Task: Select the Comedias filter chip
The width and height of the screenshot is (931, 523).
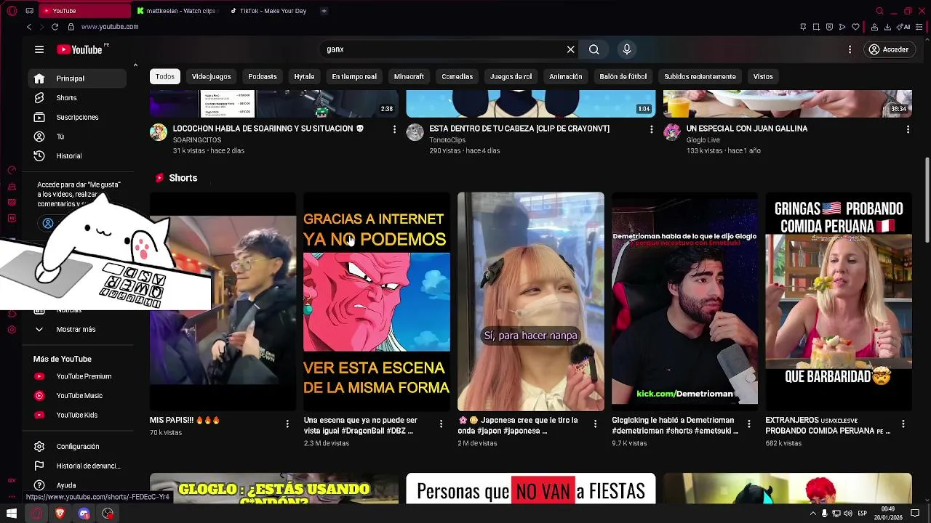Action: click(457, 76)
